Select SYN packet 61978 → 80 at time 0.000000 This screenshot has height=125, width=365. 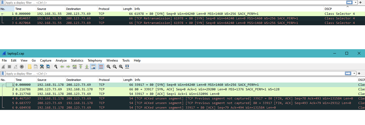(x=182, y=14)
